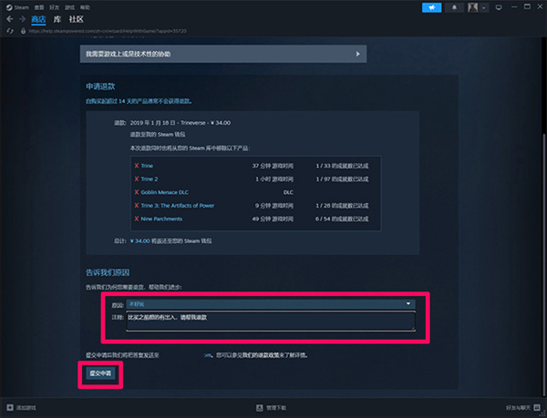Go forward with the right arrow
This screenshot has height=418, width=547.
coord(22,19)
